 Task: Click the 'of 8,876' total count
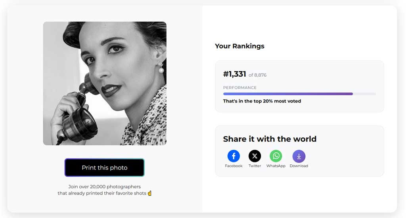[257, 75]
